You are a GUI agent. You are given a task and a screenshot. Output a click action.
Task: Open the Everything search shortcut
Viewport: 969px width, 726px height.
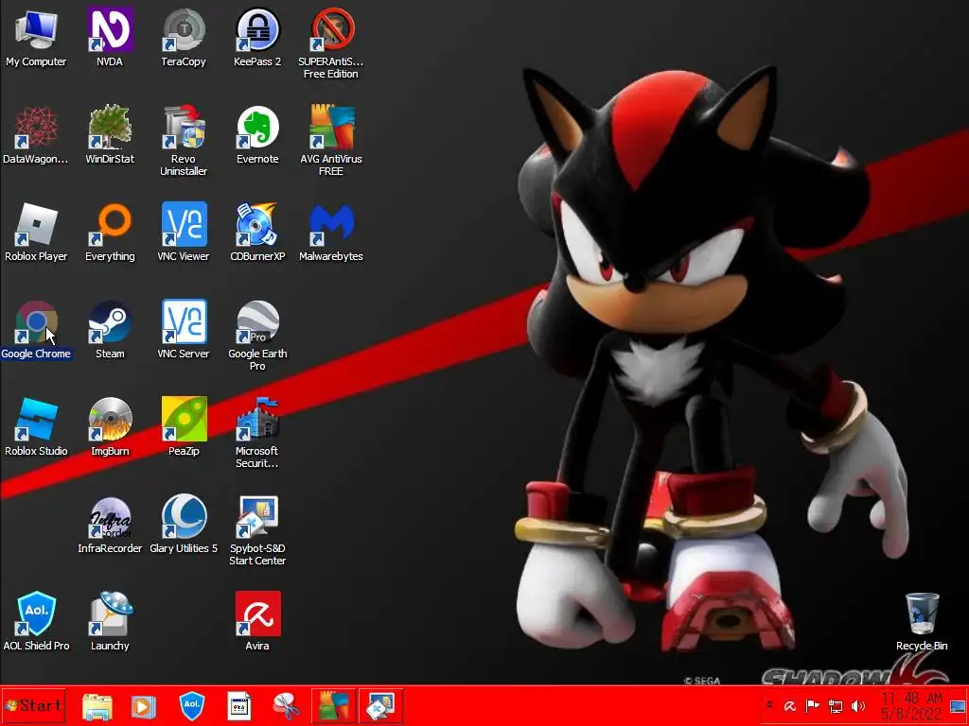pos(110,233)
